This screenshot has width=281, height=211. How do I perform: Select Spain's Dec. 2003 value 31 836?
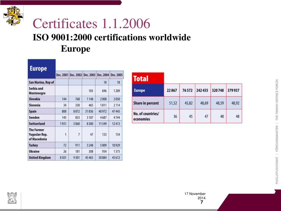pos(89,112)
